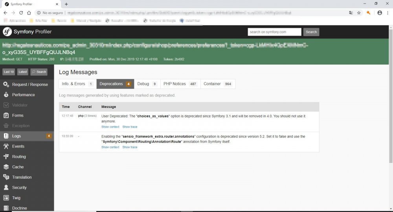Open Chrome three-dot menu

click(388, 13)
